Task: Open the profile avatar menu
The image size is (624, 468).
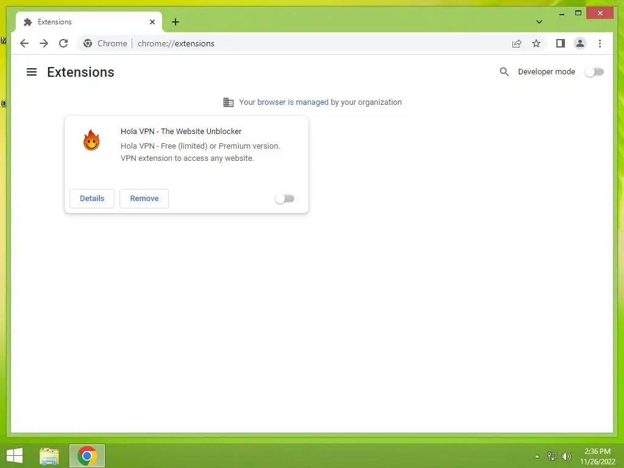Action: pyautogui.click(x=580, y=43)
